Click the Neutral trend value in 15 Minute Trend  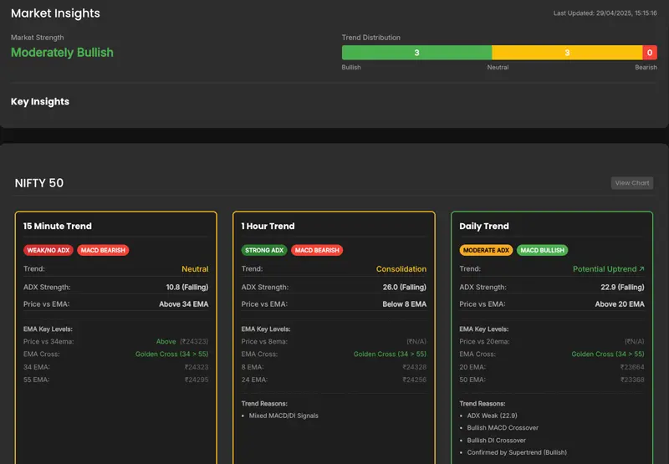pyautogui.click(x=195, y=269)
